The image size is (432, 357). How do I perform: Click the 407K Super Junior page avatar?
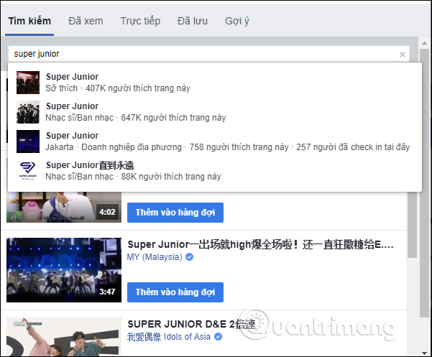[28, 83]
